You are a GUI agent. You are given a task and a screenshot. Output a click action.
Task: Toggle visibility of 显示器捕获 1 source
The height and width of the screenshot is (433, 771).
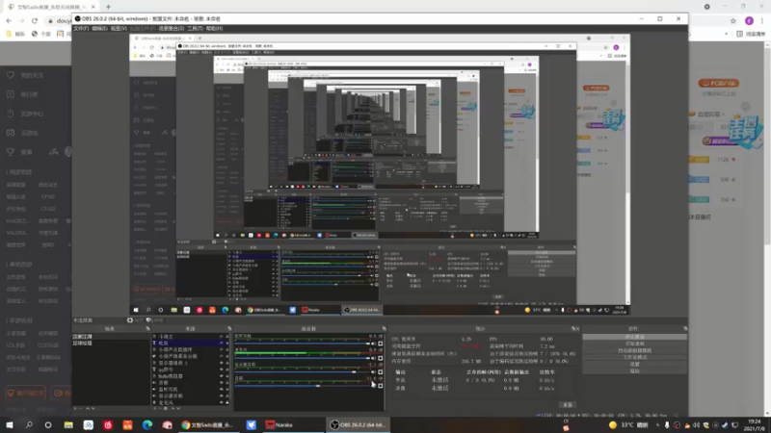pyautogui.click(x=222, y=363)
